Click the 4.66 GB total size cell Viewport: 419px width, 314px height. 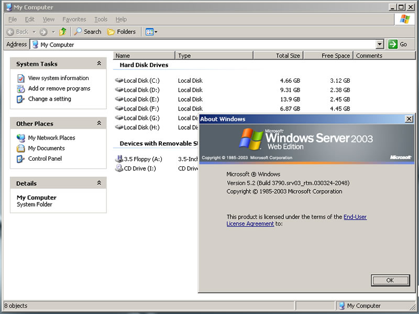point(290,81)
